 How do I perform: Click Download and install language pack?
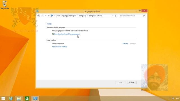(67, 34)
